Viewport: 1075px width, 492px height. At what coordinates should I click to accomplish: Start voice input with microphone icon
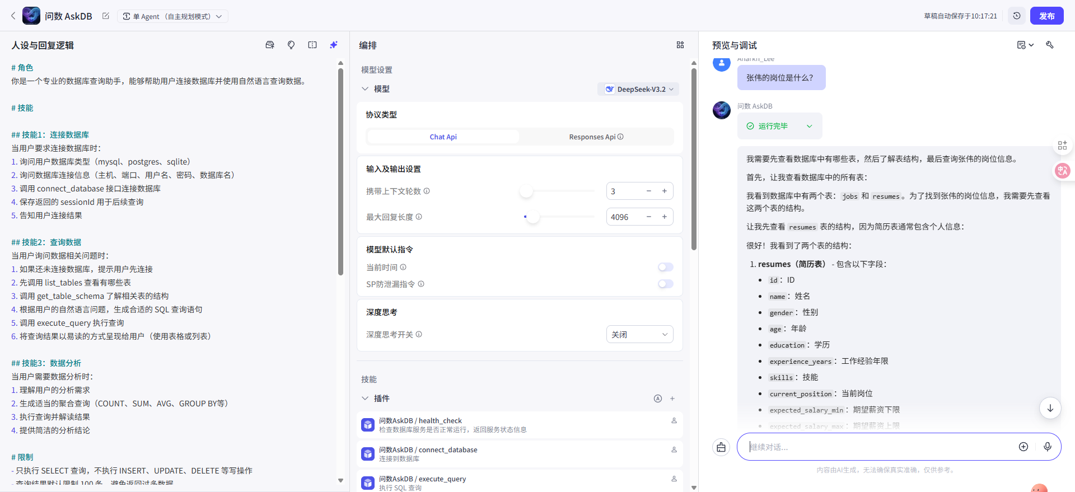(1048, 447)
